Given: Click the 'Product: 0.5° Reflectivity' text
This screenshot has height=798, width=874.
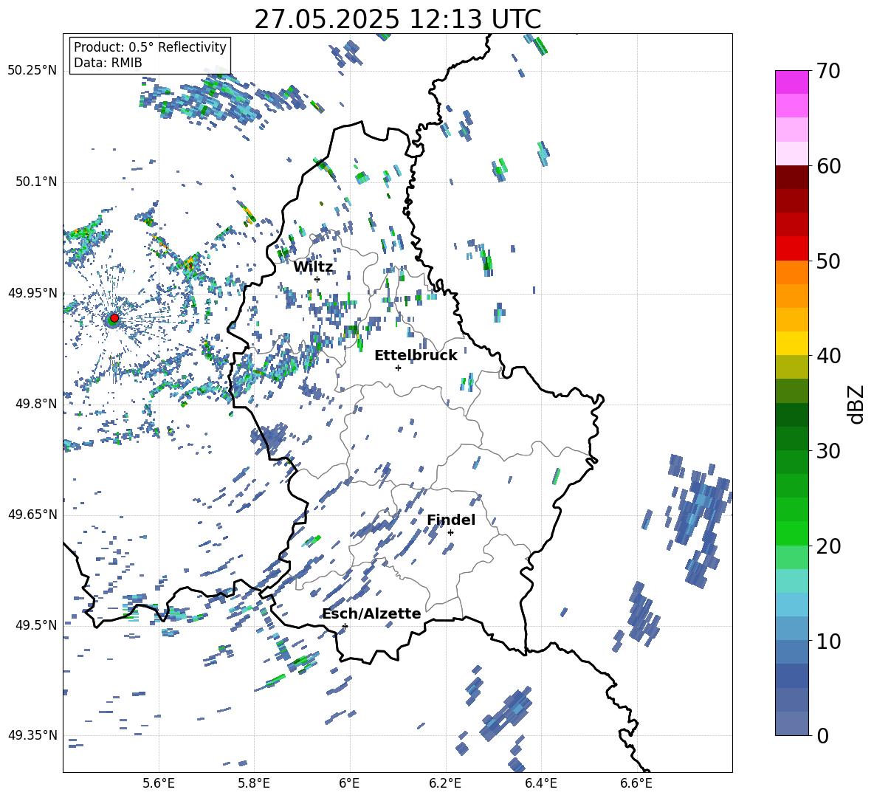Looking at the screenshot, I should tap(150, 47).
